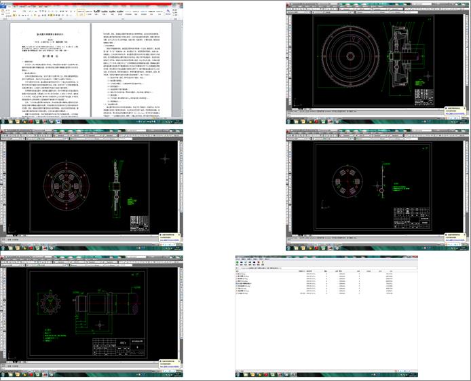Screen dimensions: 471x381
Task: Click the red AutoCAD logo in clutch assembly window
Action: (288, 5)
